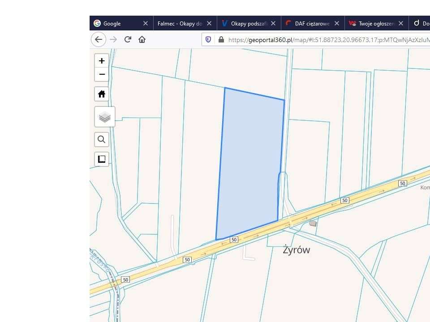Activate the map measurement tool
The image size is (430, 322).
pyautogui.click(x=102, y=159)
